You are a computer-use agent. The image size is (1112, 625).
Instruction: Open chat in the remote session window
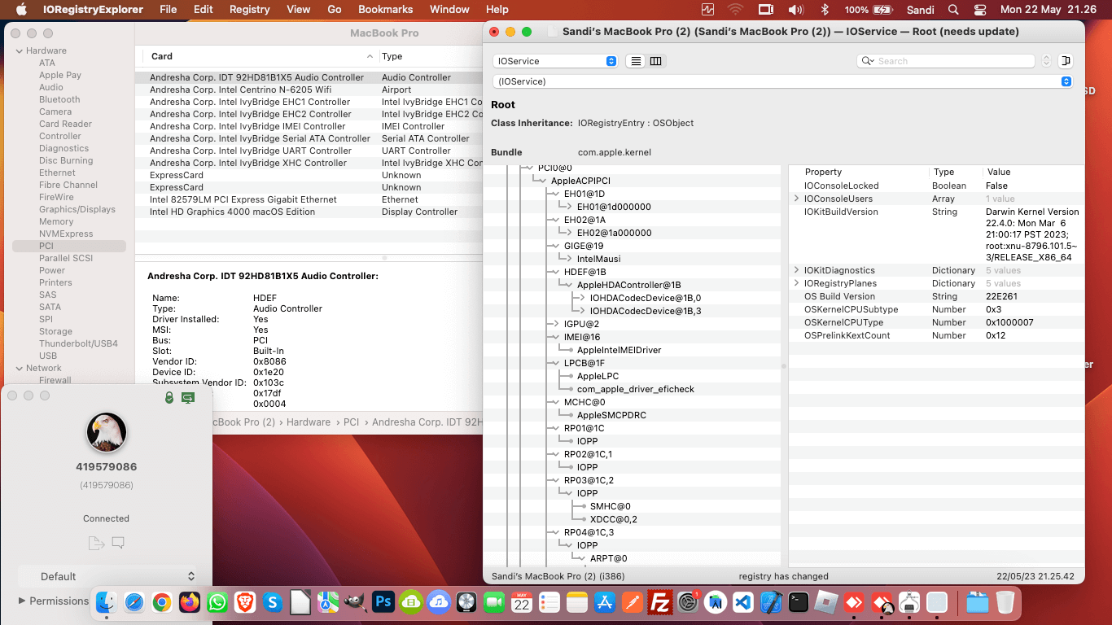tap(118, 543)
